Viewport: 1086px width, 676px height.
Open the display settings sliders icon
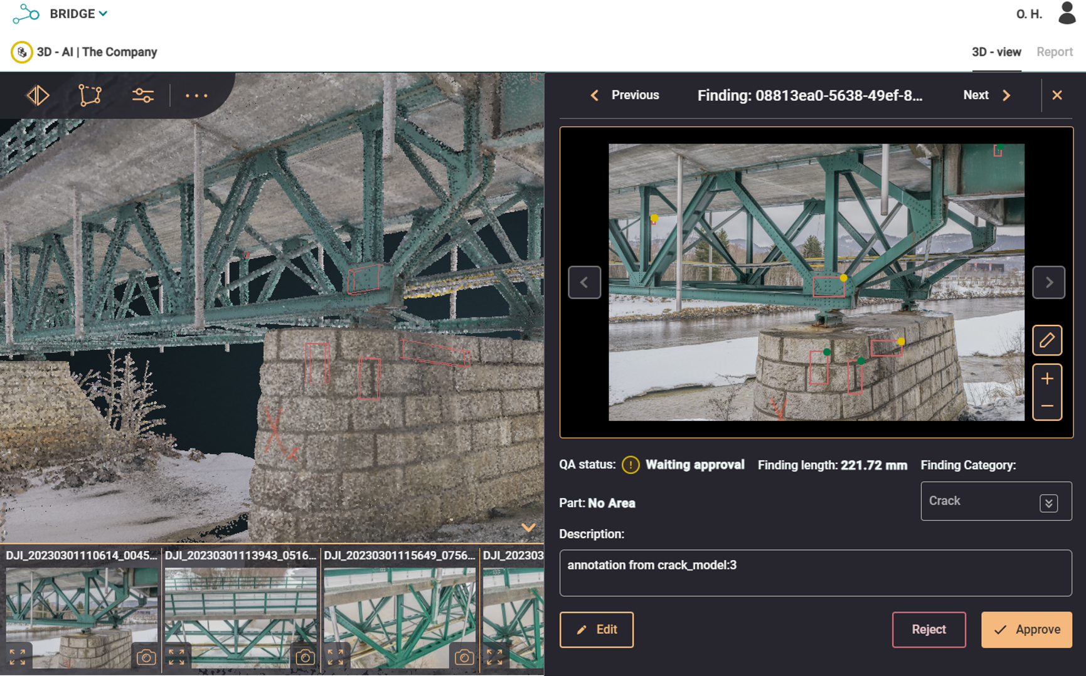pyautogui.click(x=143, y=95)
